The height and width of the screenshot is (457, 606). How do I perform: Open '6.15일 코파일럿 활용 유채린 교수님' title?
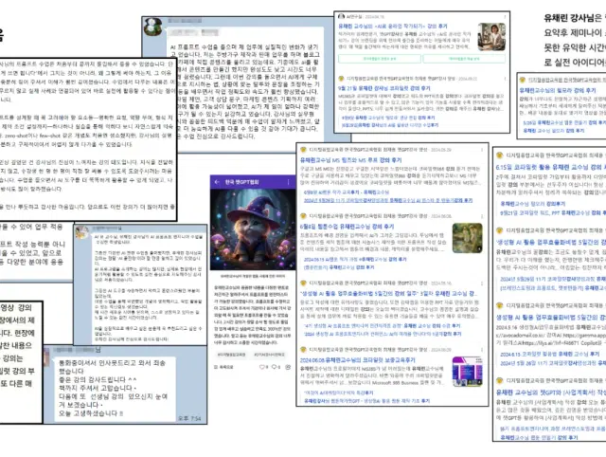coord(551,167)
